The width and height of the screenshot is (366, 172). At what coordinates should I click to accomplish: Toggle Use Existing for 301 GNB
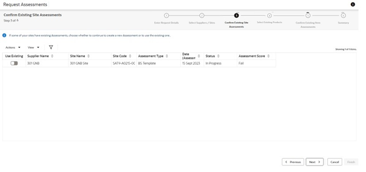click(x=14, y=64)
